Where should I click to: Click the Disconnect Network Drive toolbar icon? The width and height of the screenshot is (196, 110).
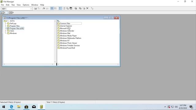(39, 9)
